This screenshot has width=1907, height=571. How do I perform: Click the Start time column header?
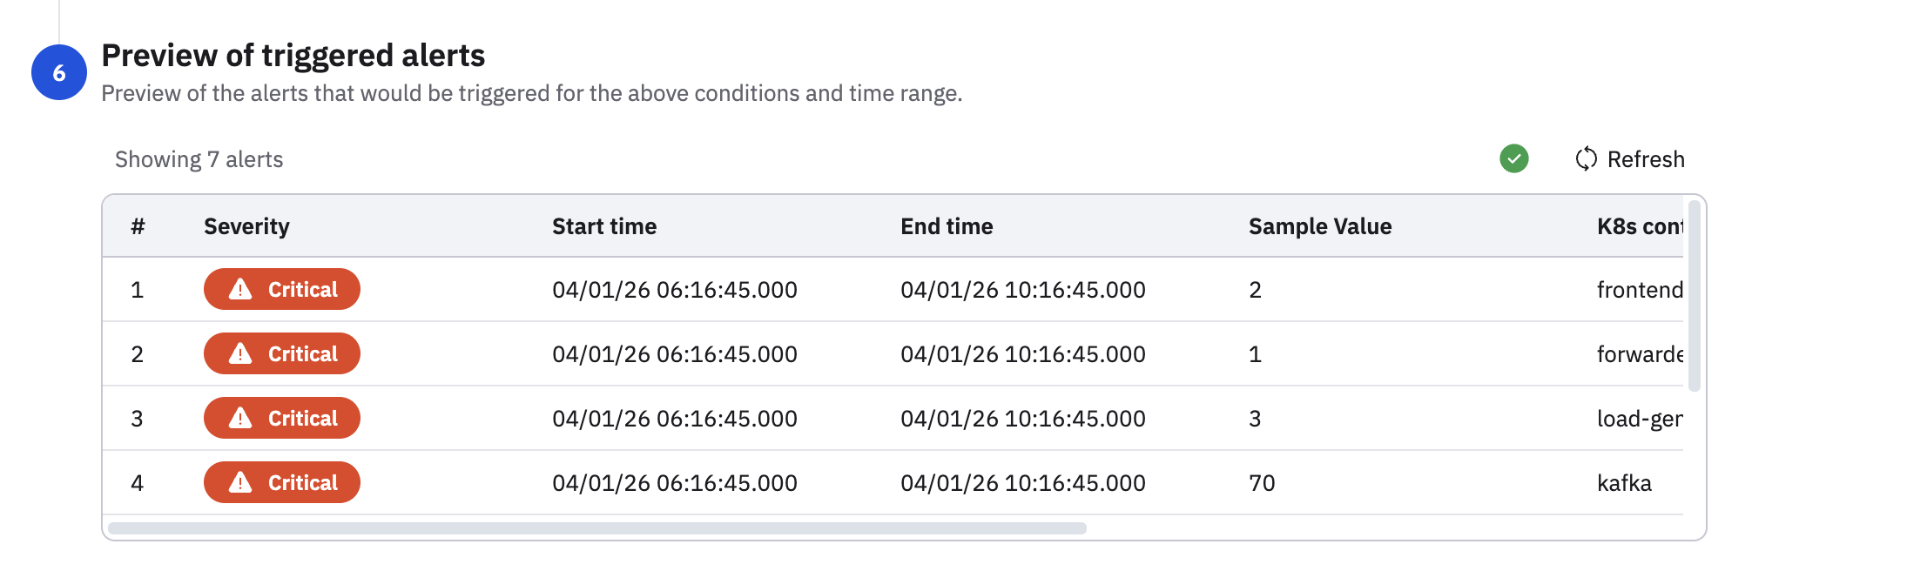(604, 226)
